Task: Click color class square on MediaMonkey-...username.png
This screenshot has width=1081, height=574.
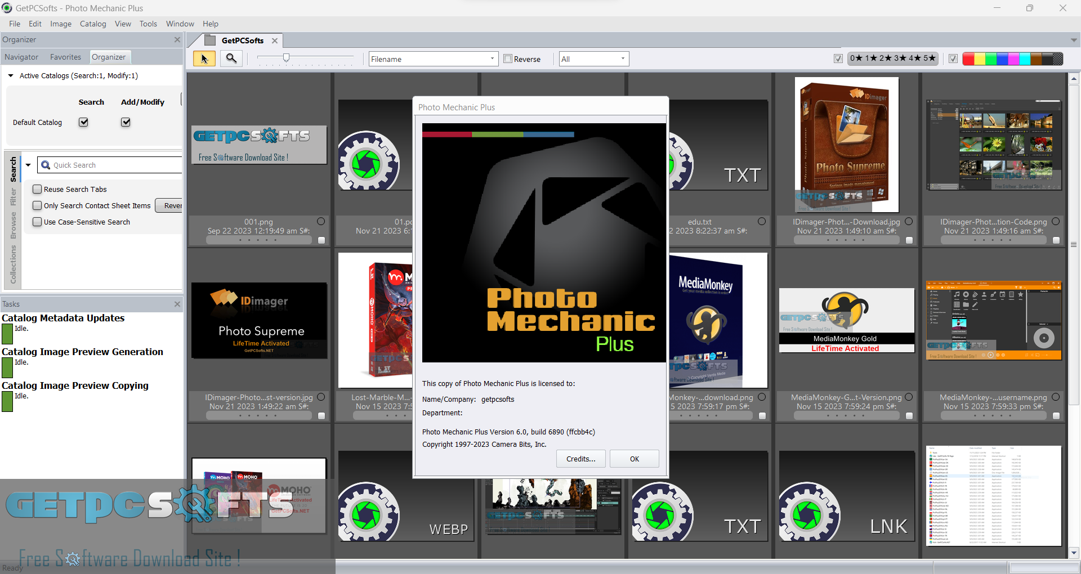Action: [1056, 416]
